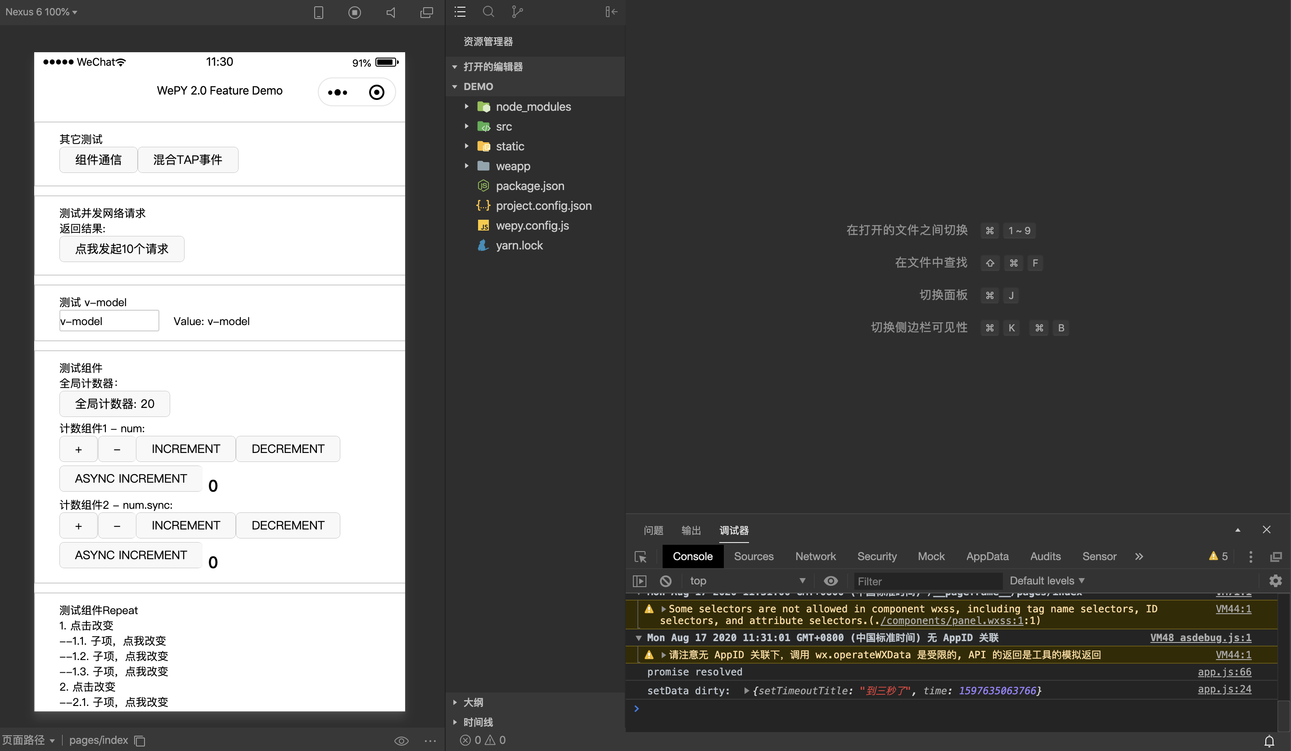The image size is (1291, 751).
Task: Click the simulator record stop icon
Action: pos(355,12)
